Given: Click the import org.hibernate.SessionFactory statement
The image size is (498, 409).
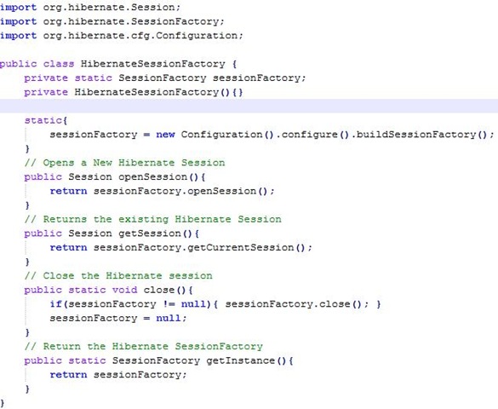Looking at the screenshot, I should click(112, 21).
